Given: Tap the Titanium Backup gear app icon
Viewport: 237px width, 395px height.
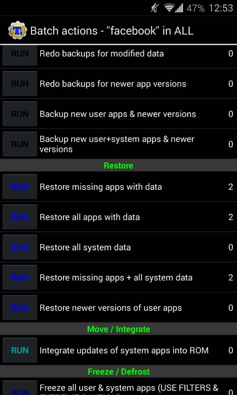Looking at the screenshot, I should tap(17, 30).
